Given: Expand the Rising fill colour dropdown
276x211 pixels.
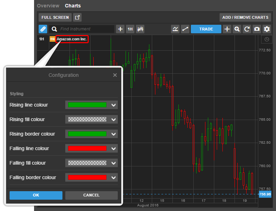Looking at the screenshot, I should point(114,120).
